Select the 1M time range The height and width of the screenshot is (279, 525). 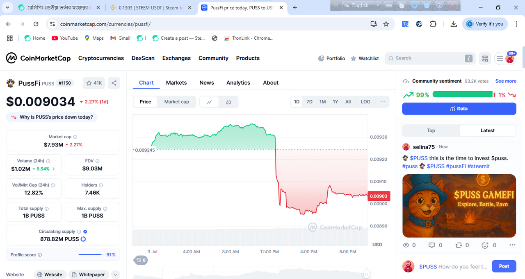[322, 102]
